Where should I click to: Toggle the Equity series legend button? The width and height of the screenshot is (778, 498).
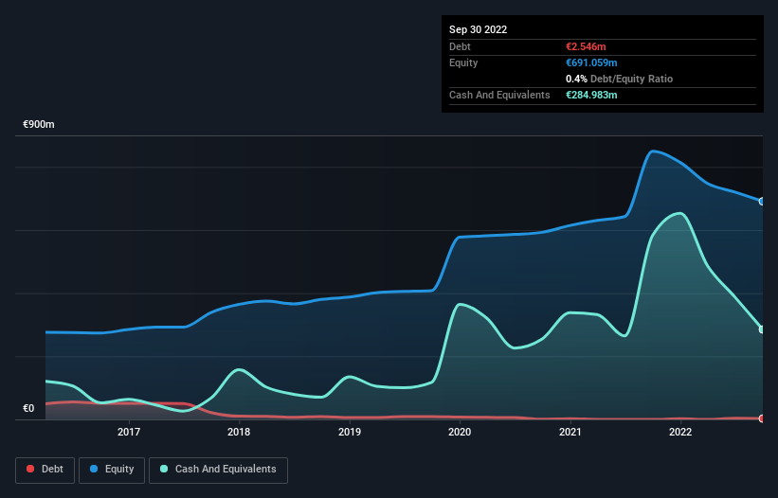pos(112,470)
